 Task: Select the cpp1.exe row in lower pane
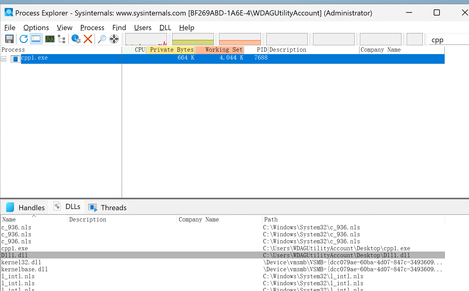pos(223,248)
